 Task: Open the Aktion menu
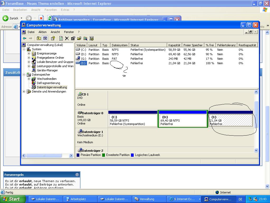point(42,32)
